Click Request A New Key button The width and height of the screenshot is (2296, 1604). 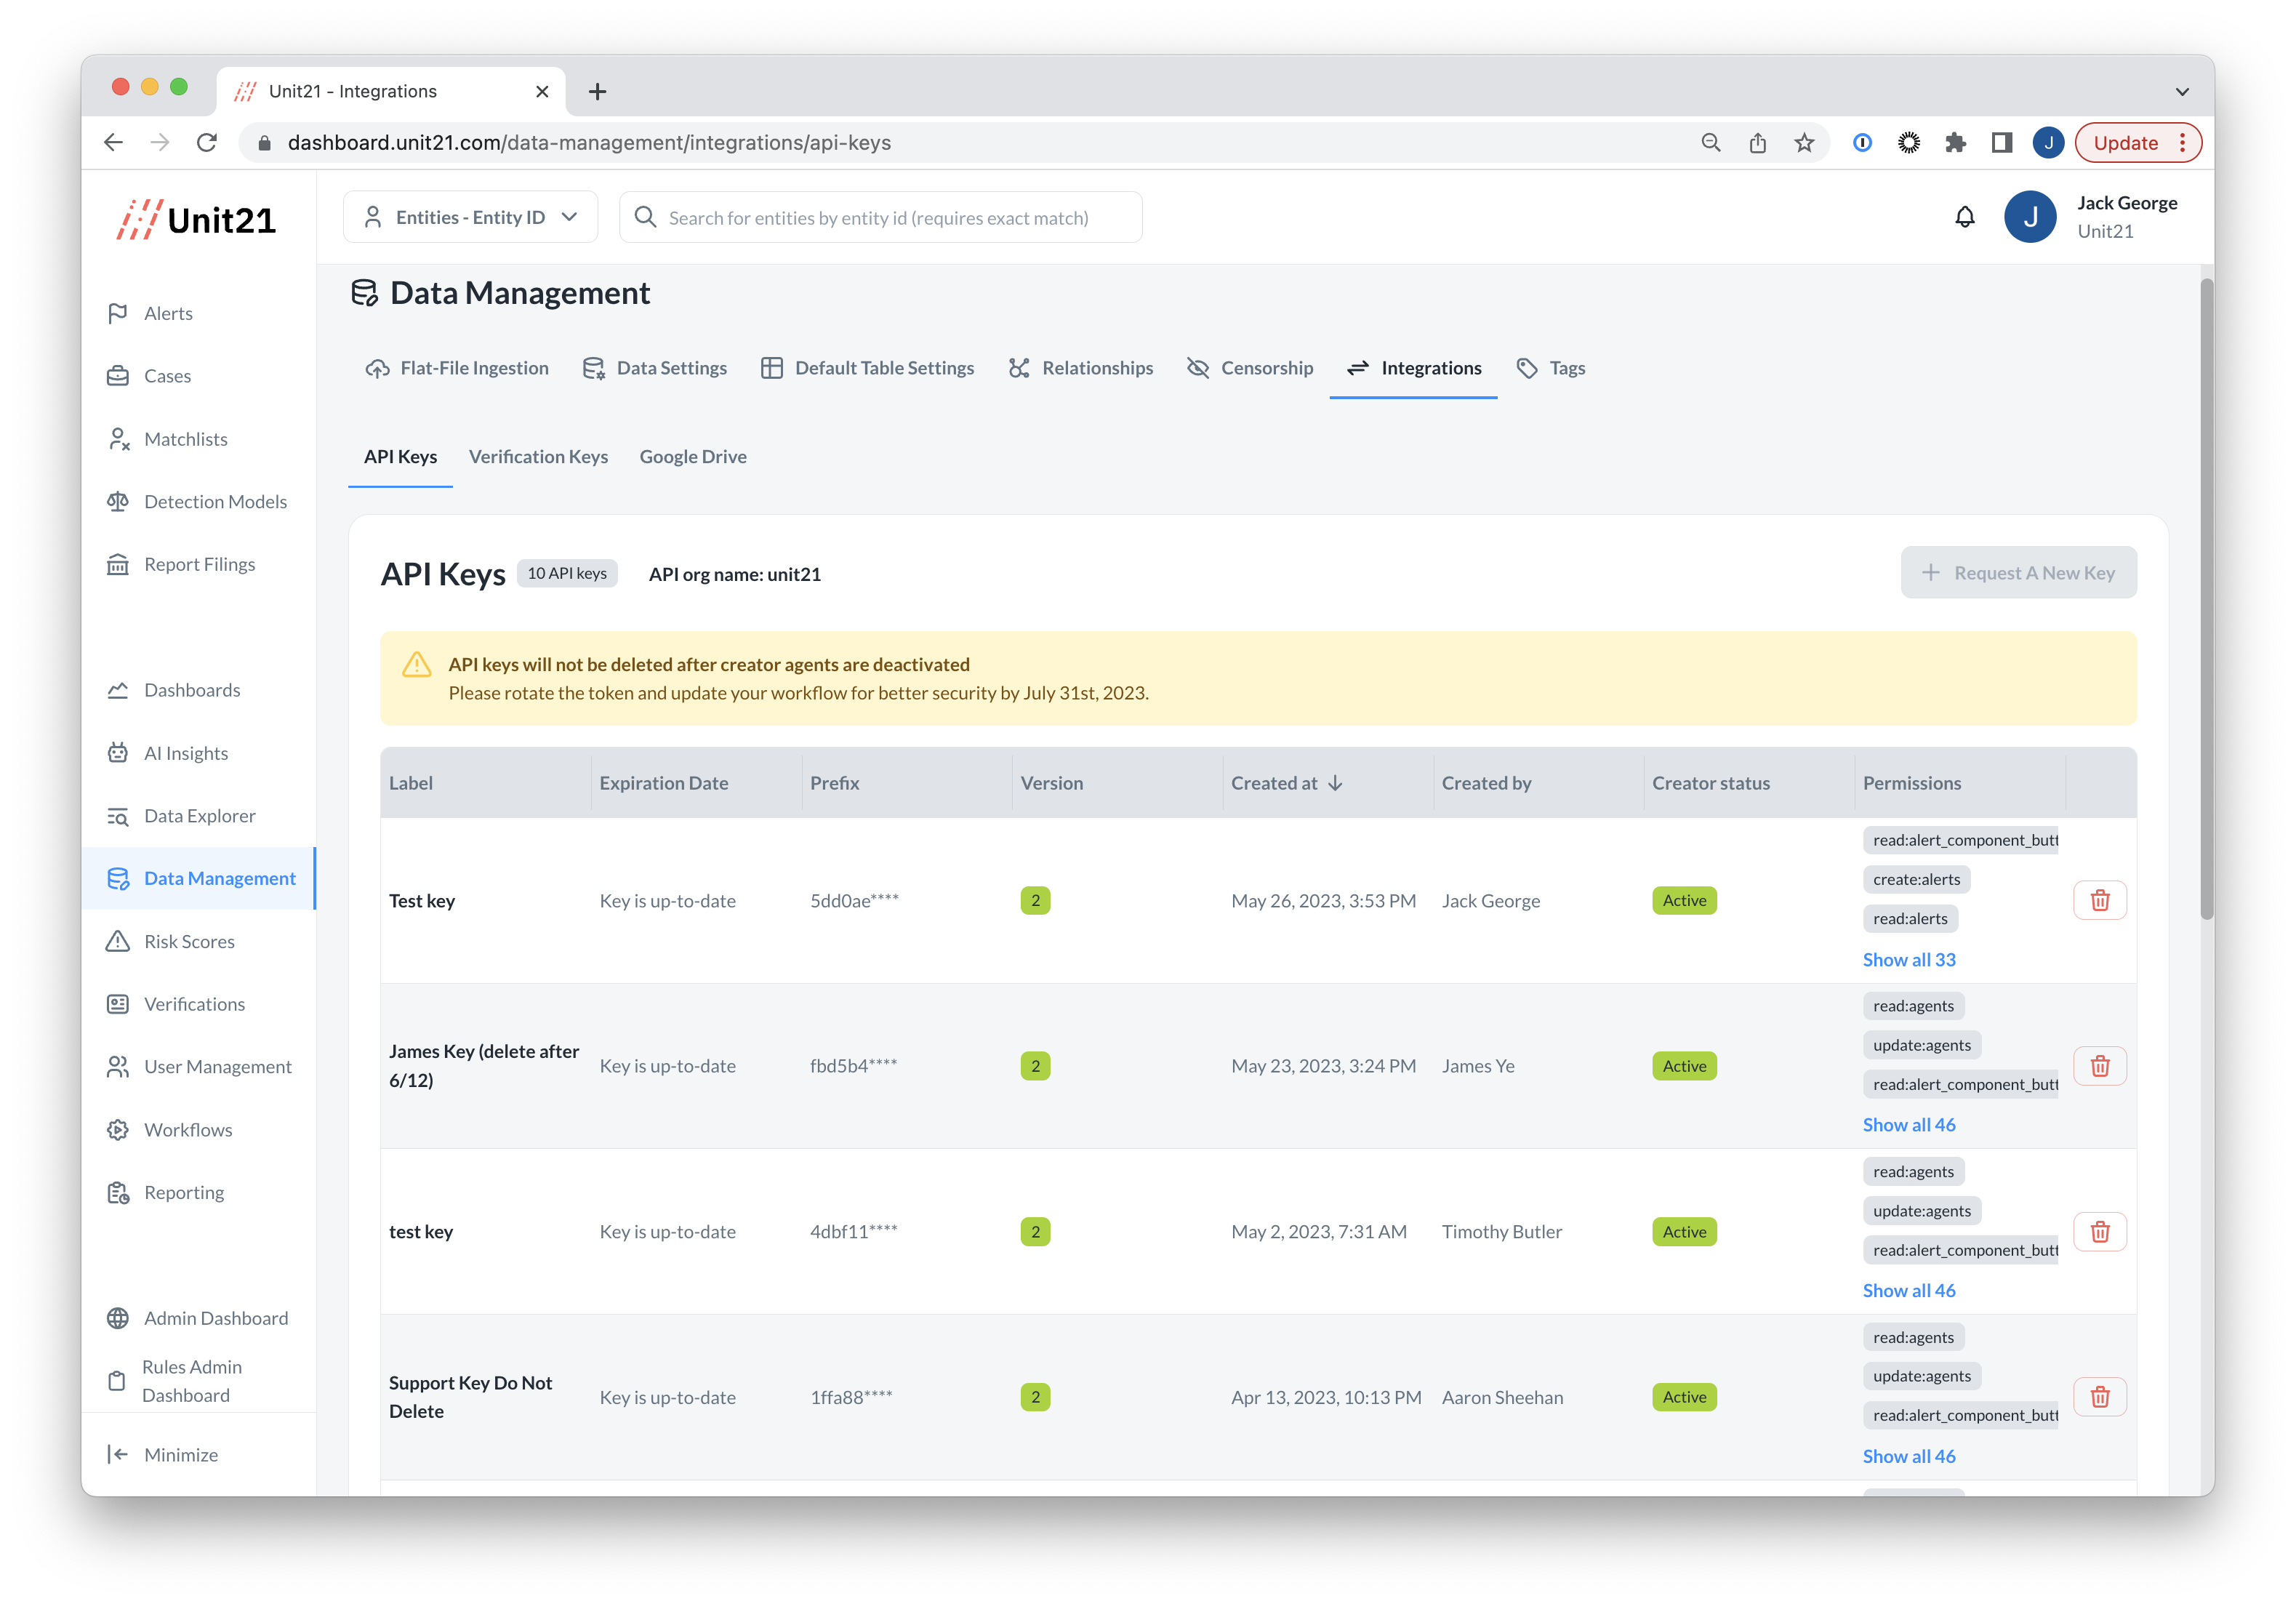coord(2018,573)
